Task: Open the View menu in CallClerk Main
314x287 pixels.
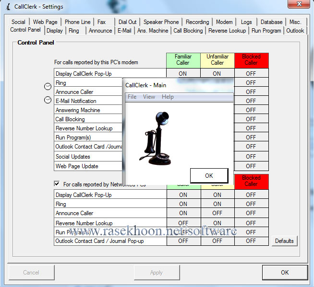Action: click(x=149, y=97)
